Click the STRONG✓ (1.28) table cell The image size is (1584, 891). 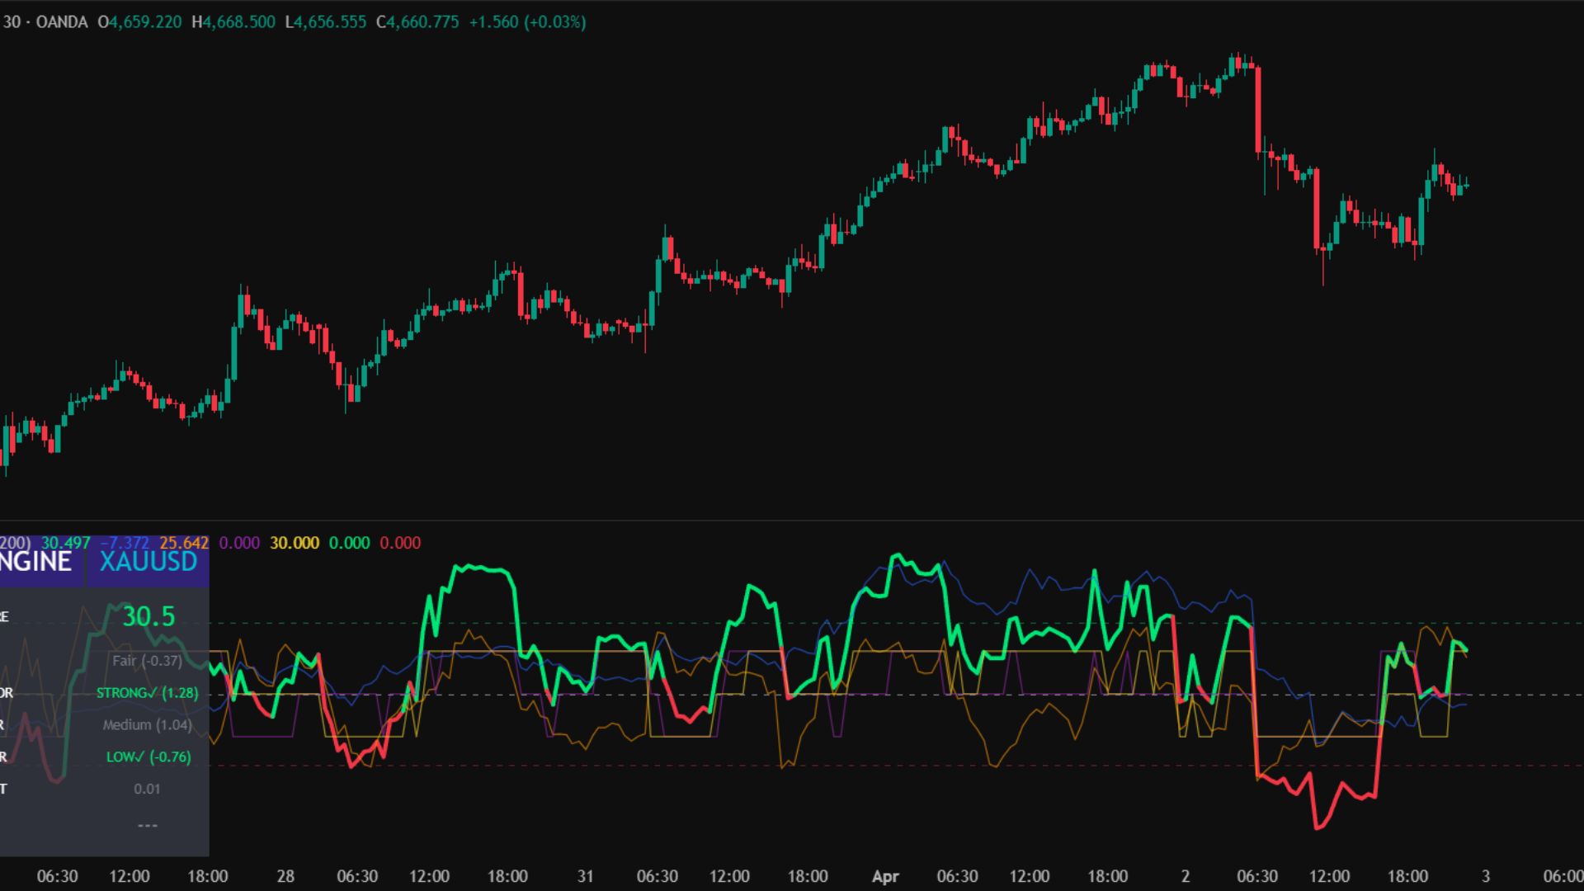tap(148, 693)
